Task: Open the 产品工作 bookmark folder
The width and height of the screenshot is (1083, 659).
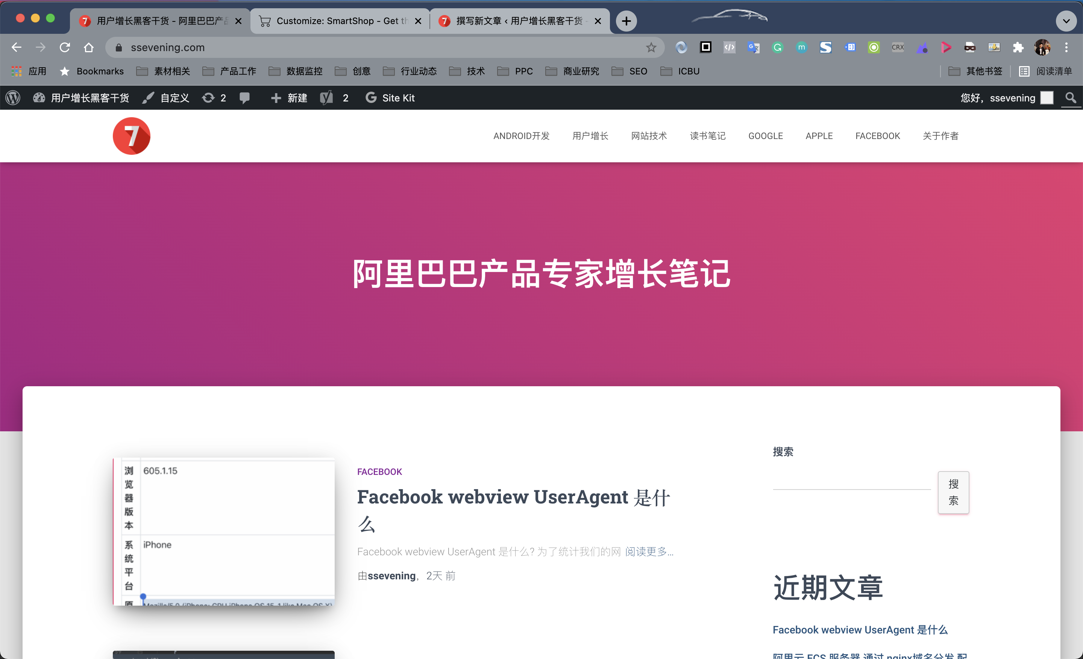Action: (x=229, y=71)
